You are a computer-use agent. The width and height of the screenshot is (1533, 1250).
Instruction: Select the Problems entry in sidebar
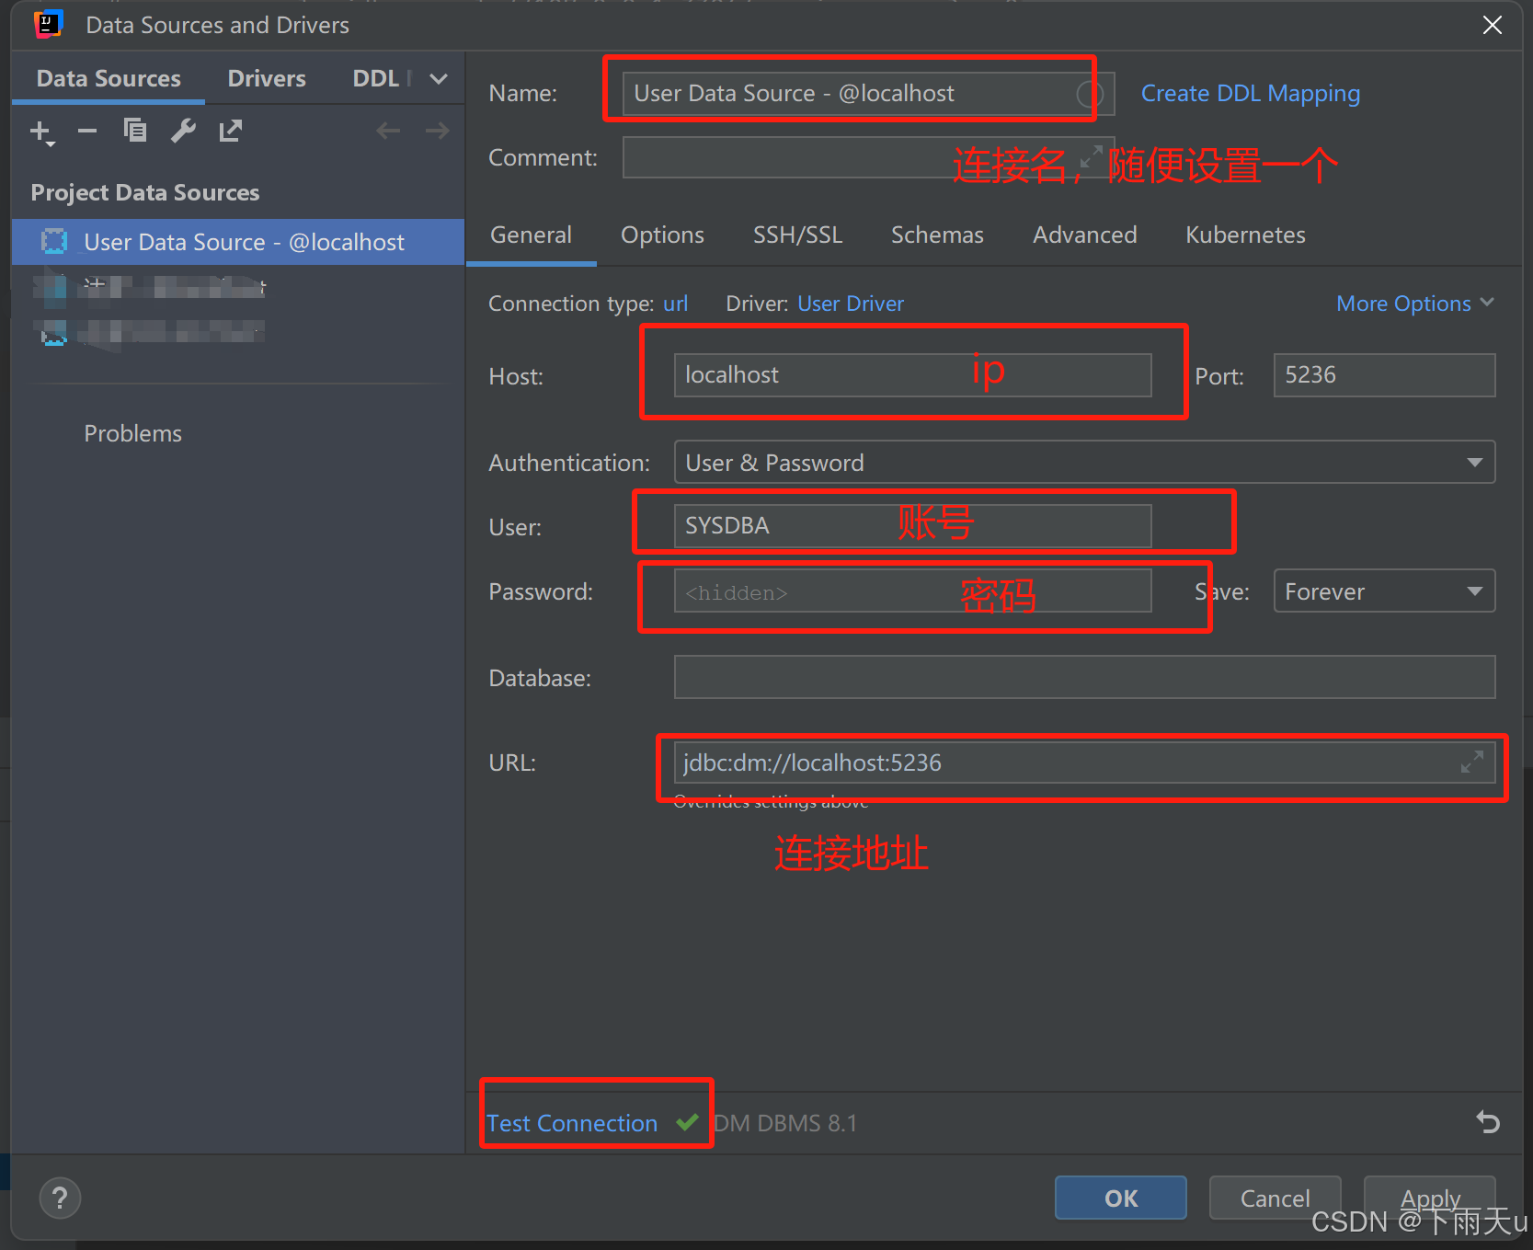[x=133, y=433]
